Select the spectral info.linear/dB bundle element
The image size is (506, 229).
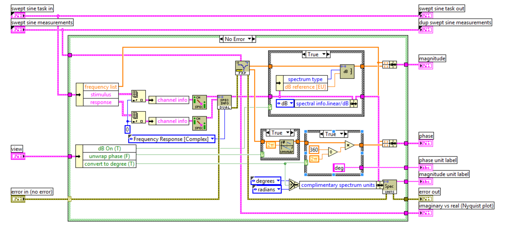tap(322, 104)
